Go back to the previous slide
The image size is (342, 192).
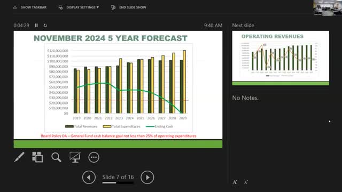(89, 178)
